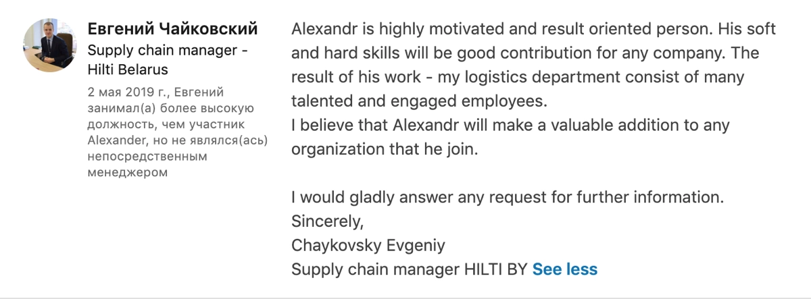Click the 'занимал(а) более высокую' line

170,108
